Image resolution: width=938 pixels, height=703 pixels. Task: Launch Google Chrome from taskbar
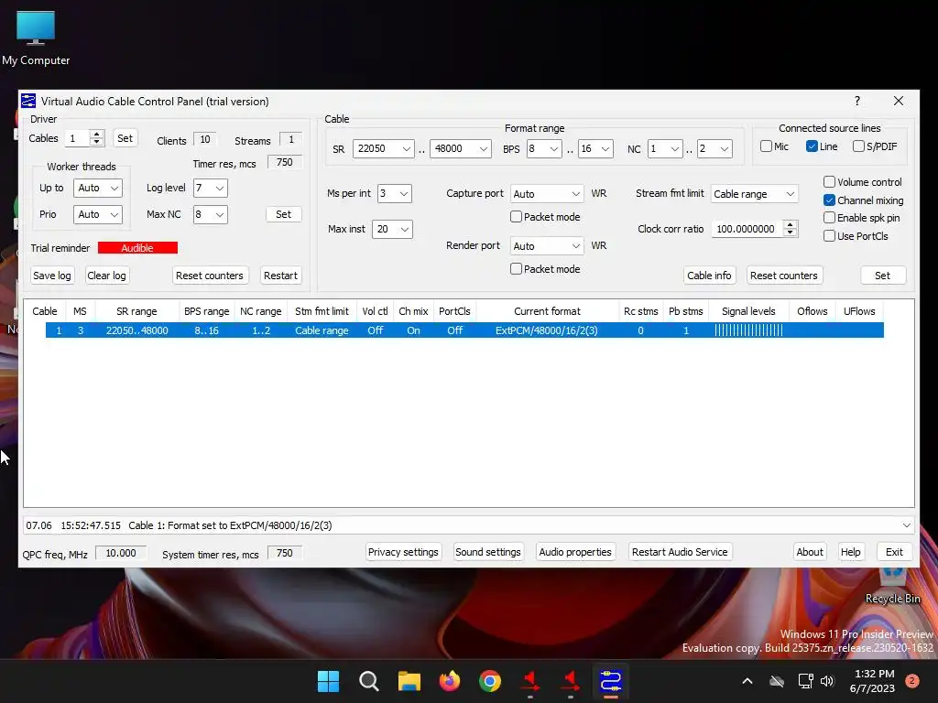point(490,681)
